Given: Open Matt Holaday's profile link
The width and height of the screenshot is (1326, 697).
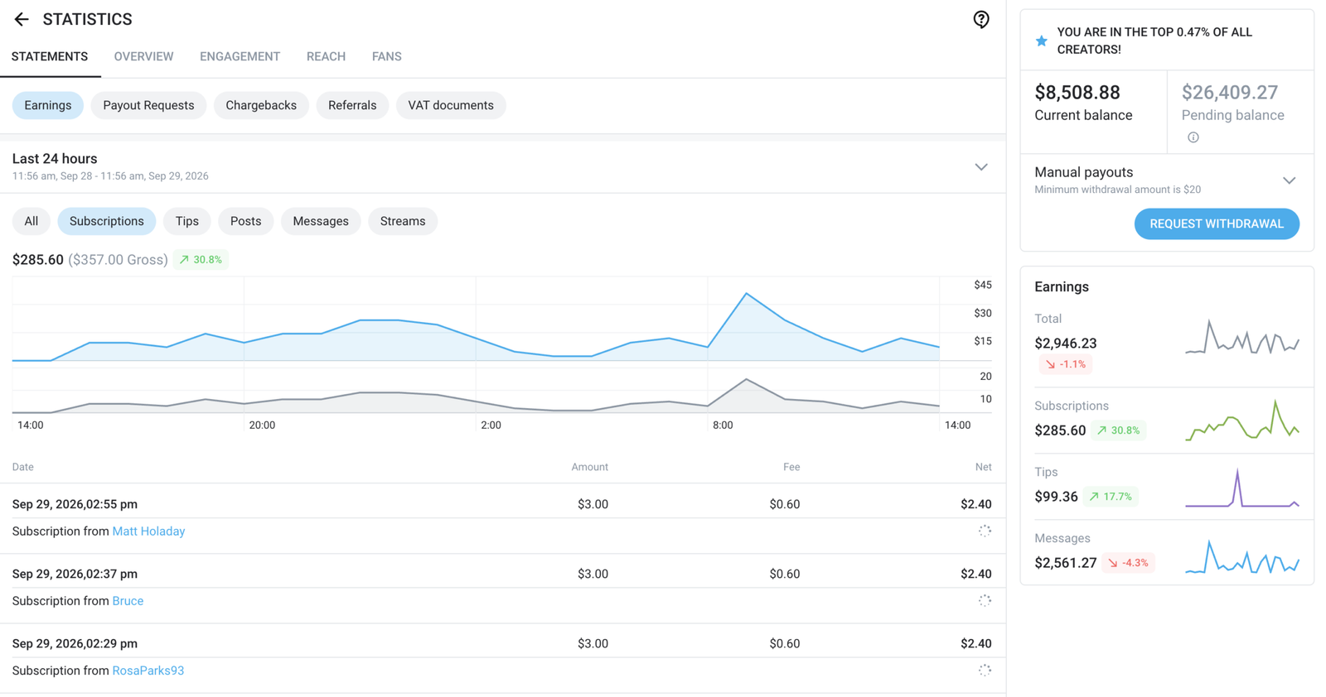Looking at the screenshot, I should (148, 531).
